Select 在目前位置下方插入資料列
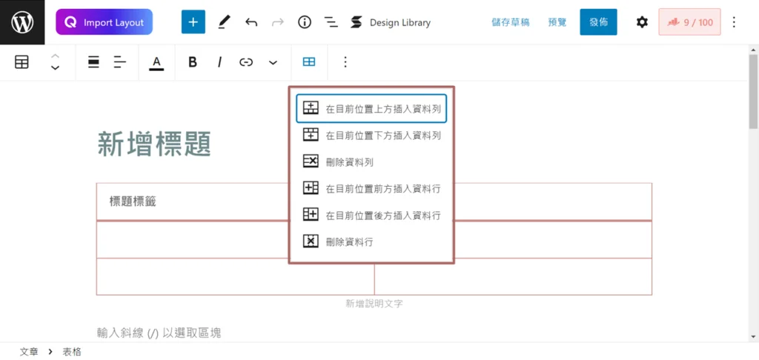The image size is (759, 360). pos(371,136)
